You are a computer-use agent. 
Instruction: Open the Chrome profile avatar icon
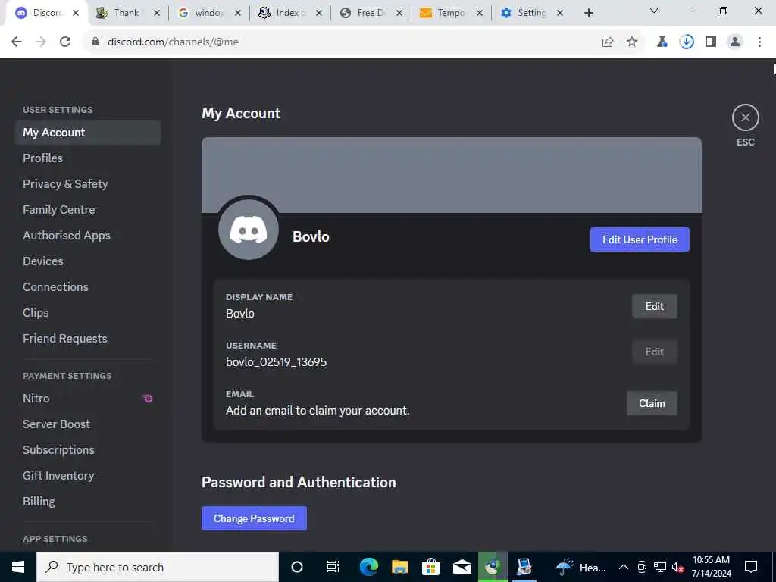(x=735, y=42)
